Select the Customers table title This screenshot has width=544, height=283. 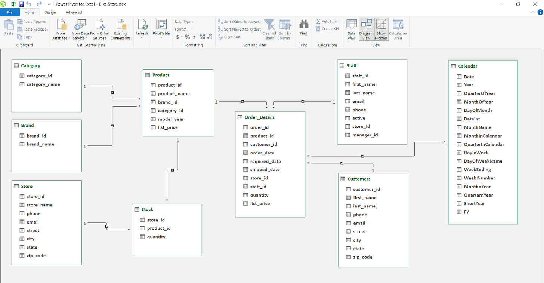pyautogui.click(x=359, y=179)
